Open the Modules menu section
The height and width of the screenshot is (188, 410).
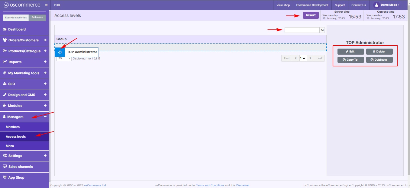pos(24,106)
